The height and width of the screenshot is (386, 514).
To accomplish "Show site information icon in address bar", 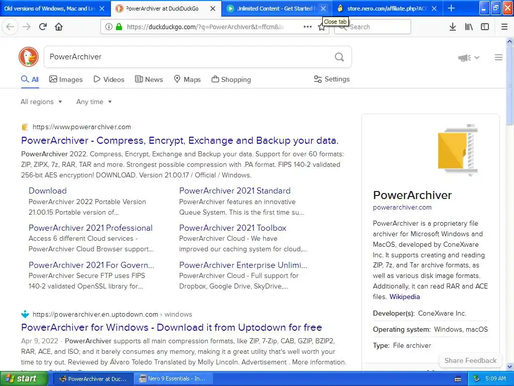I will (109, 27).
